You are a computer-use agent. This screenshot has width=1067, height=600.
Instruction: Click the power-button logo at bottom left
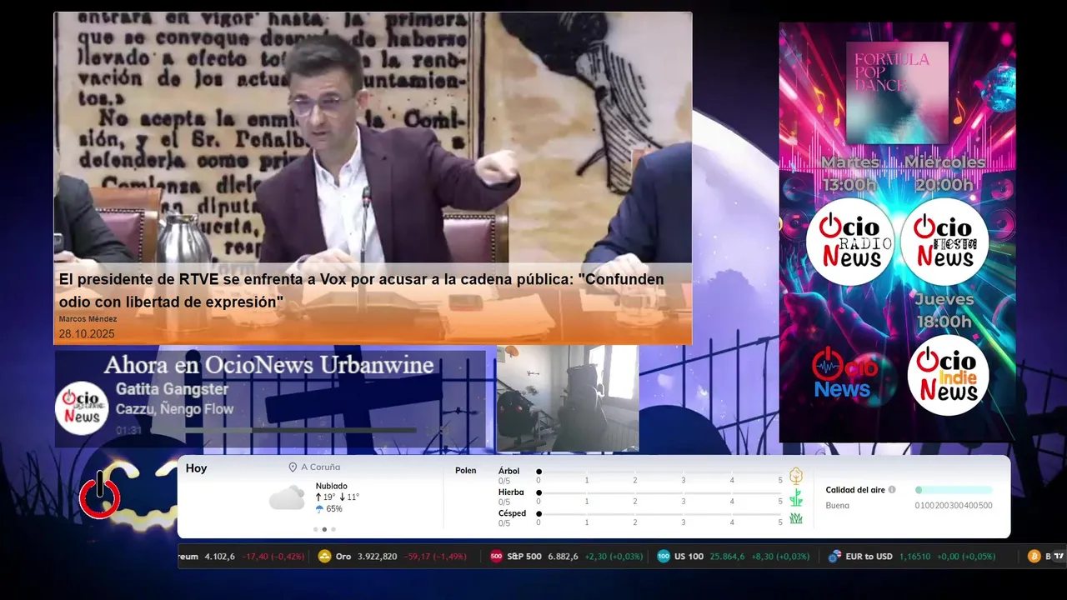pyautogui.click(x=100, y=495)
